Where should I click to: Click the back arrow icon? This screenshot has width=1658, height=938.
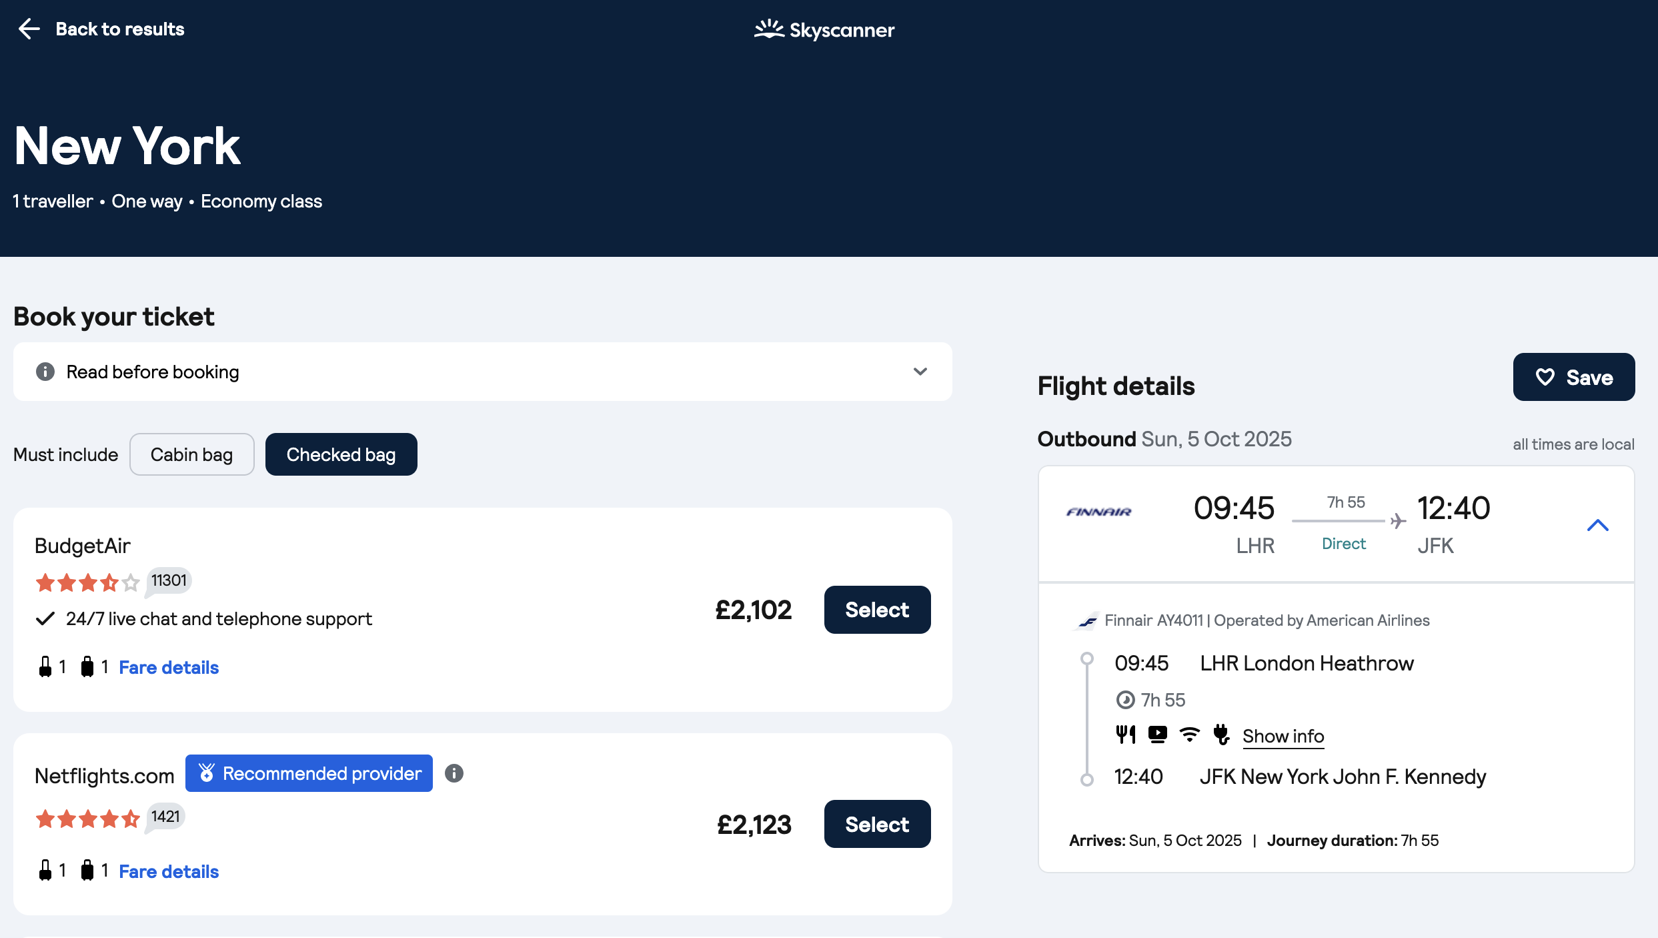(x=29, y=29)
